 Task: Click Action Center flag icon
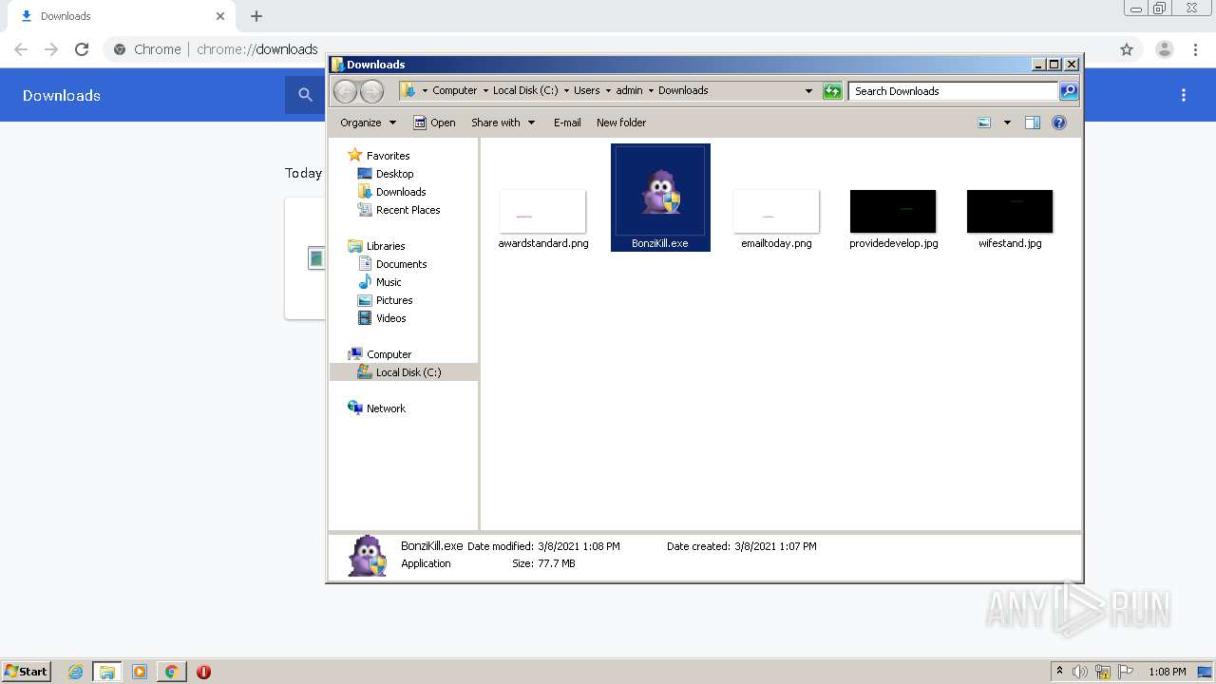coord(1126,672)
